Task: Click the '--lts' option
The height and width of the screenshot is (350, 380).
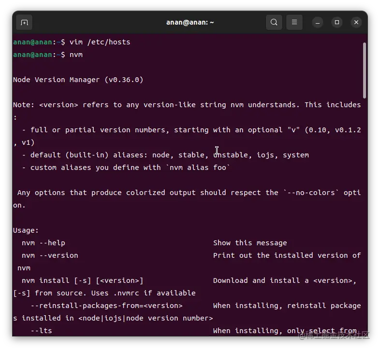Action: (42, 331)
